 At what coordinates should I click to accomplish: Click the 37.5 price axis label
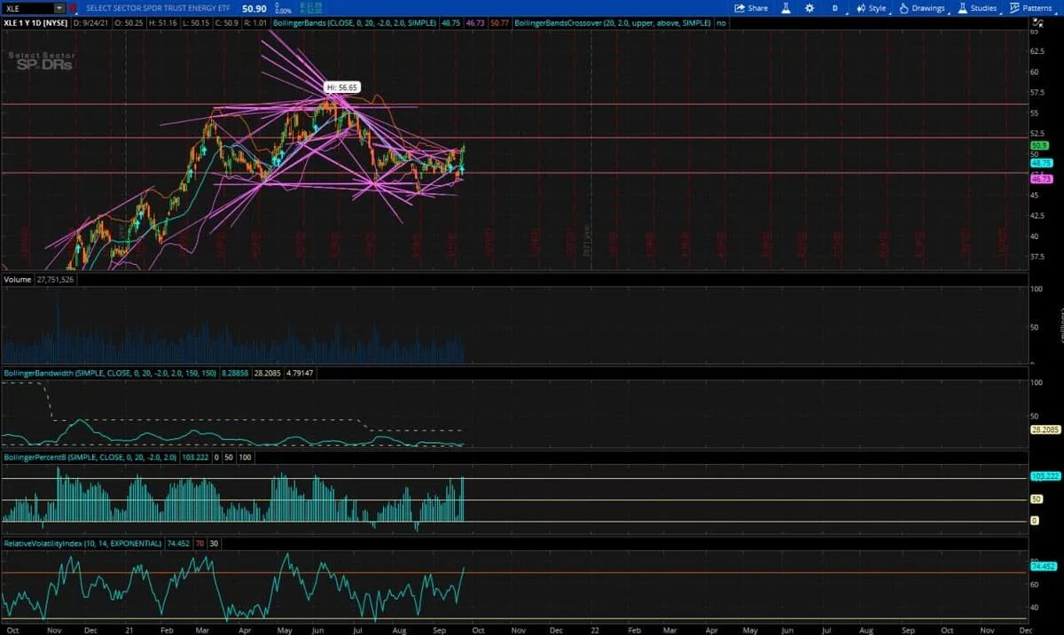pyautogui.click(x=1037, y=257)
